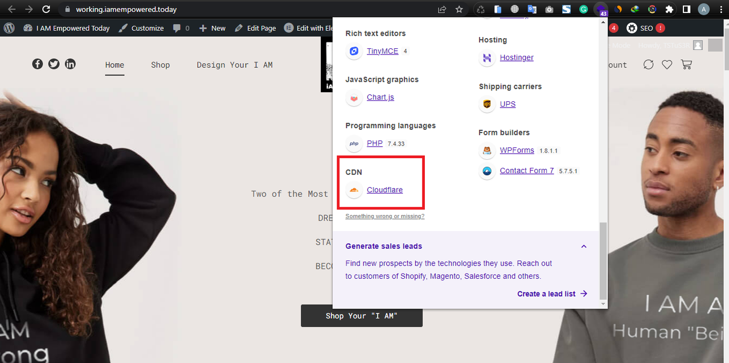Open the SEO admin bar item
Viewport: 729px width, 363px height.
coord(645,28)
